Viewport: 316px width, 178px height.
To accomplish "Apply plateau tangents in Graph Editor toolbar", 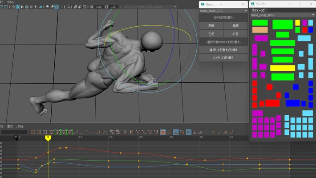I will 105,132.
